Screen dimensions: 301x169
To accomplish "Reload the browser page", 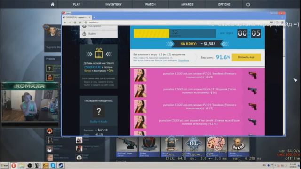I will (x=75, y=23).
